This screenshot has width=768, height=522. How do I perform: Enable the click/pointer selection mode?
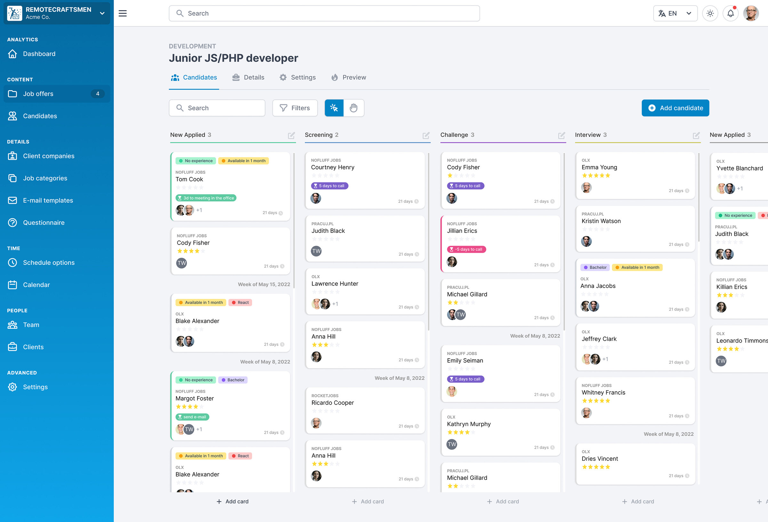tap(334, 108)
